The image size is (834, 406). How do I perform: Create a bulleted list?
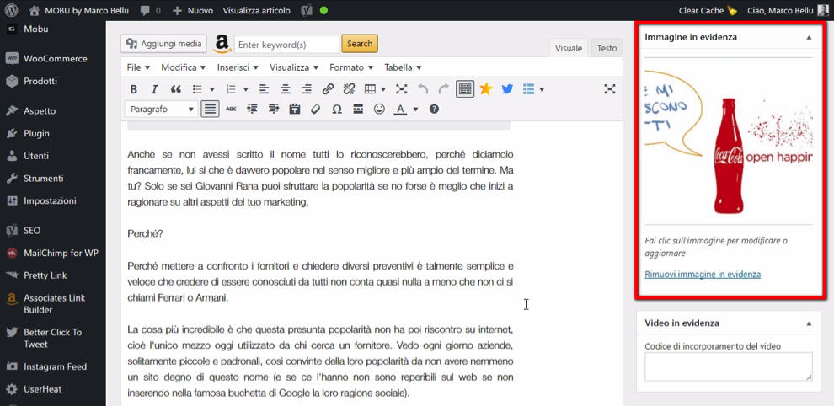pyautogui.click(x=197, y=88)
